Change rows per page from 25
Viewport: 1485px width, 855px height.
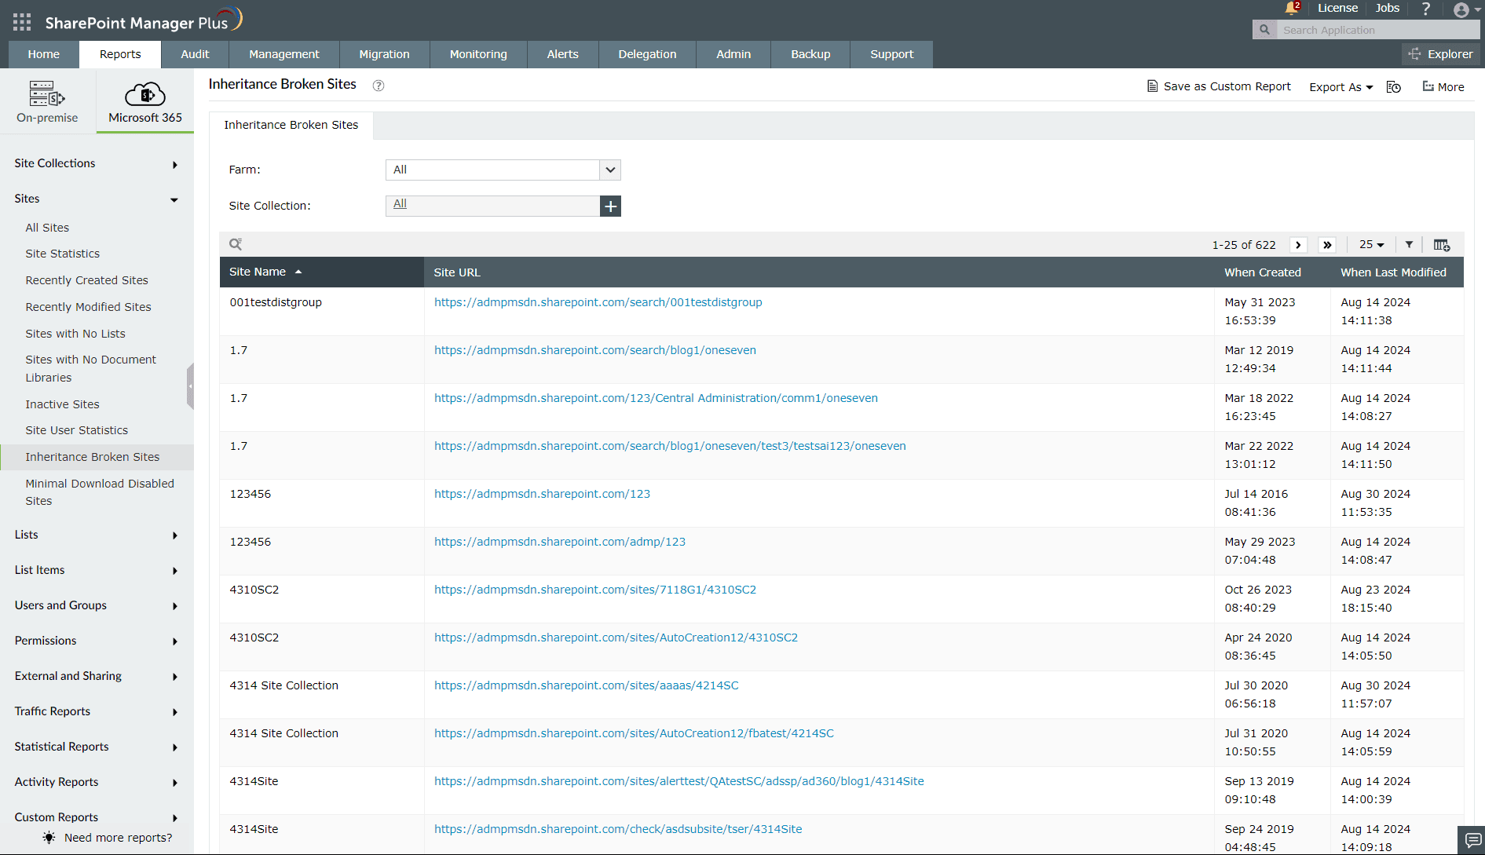pyautogui.click(x=1371, y=245)
